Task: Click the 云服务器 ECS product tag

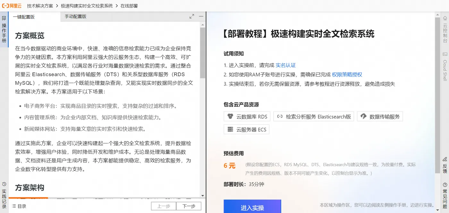Action: pos(246,129)
